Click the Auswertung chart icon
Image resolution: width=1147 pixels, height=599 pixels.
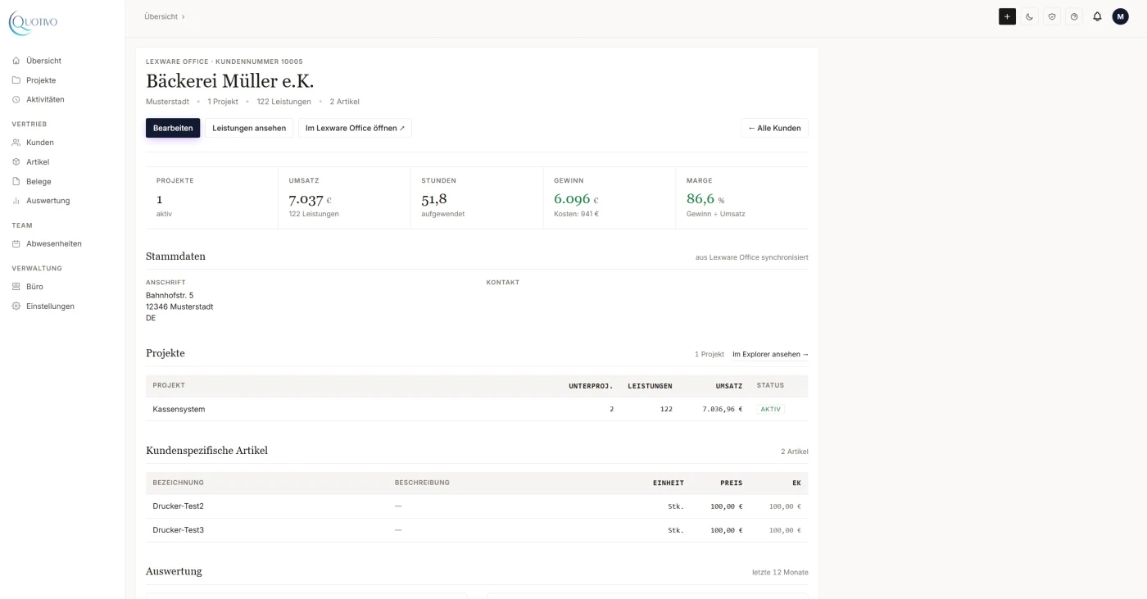click(x=16, y=201)
